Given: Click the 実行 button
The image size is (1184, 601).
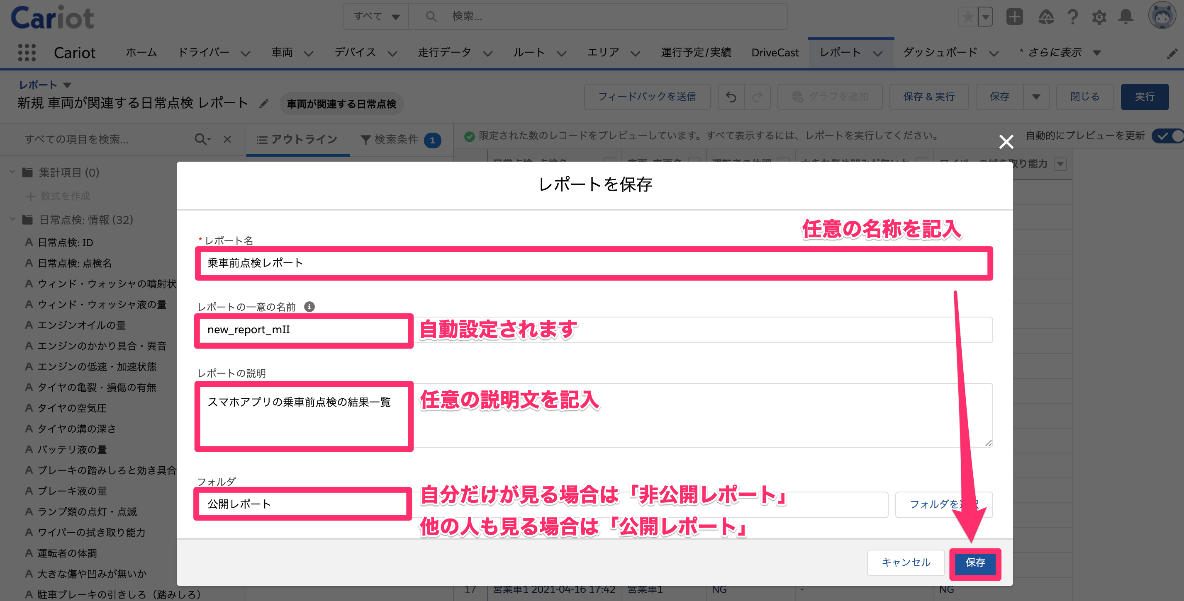Looking at the screenshot, I should [x=1144, y=97].
